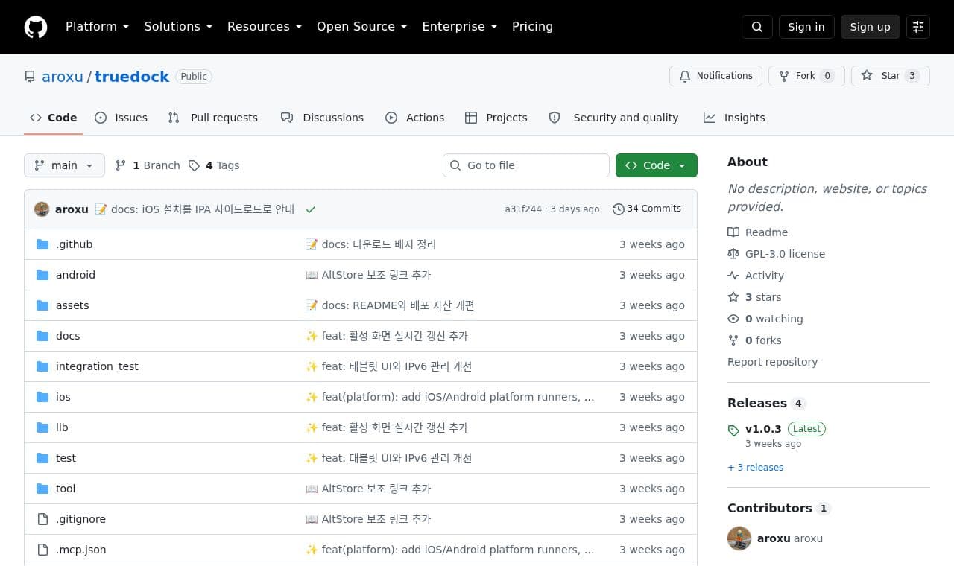Screen dimensions: 954x566
Task: Open the GPL-3.0 license scale icon
Action: [x=733, y=254]
